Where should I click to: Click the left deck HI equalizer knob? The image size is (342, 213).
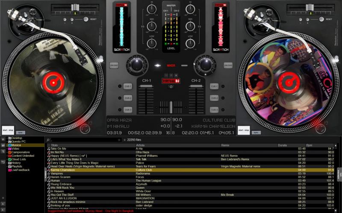(x=152, y=9)
